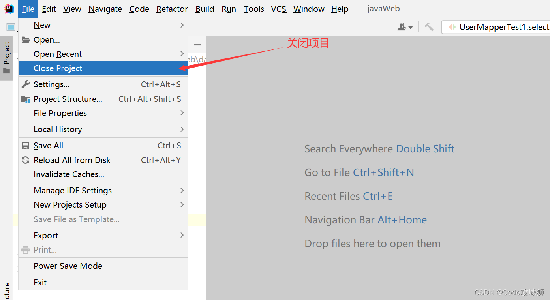This screenshot has height=300, width=550.
Task: Click the Reload All from Disk icon
Action: (26, 160)
